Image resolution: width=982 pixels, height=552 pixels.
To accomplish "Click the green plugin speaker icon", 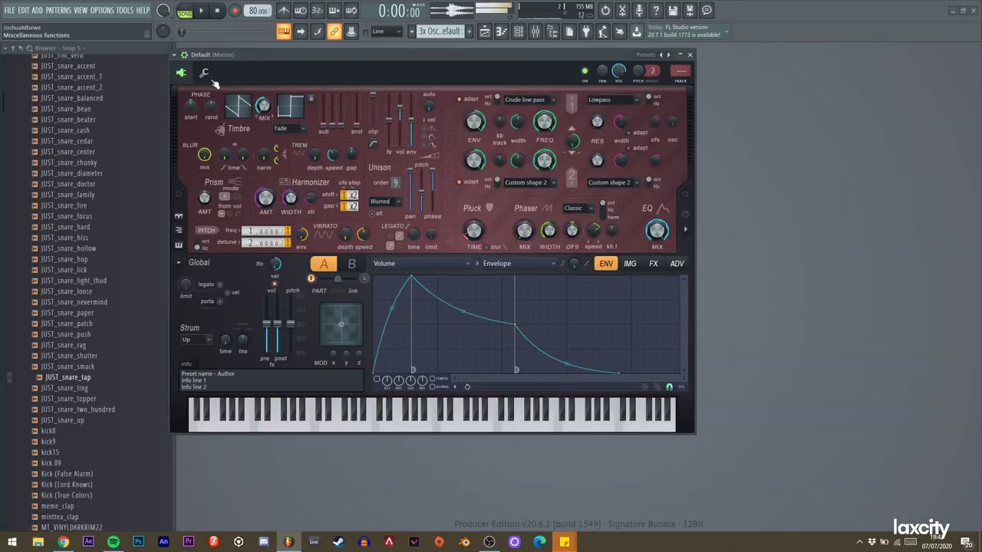I will pos(181,73).
